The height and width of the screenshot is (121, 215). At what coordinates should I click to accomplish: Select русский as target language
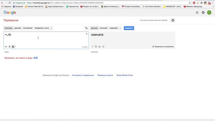pyautogui.click(x=94, y=28)
